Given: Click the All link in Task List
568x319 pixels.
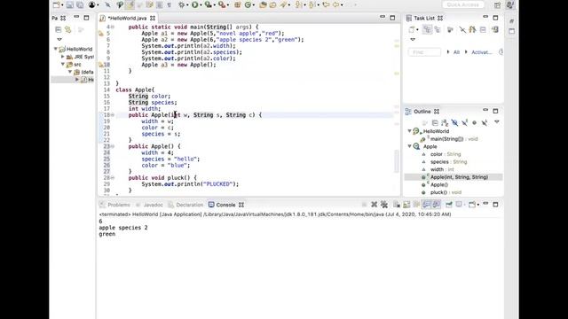Looking at the screenshot, I should coord(456,52).
